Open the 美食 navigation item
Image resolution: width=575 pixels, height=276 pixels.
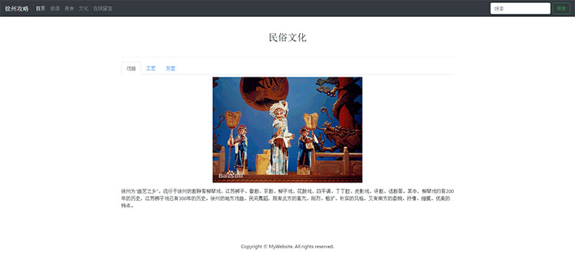[x=69, y=8]
